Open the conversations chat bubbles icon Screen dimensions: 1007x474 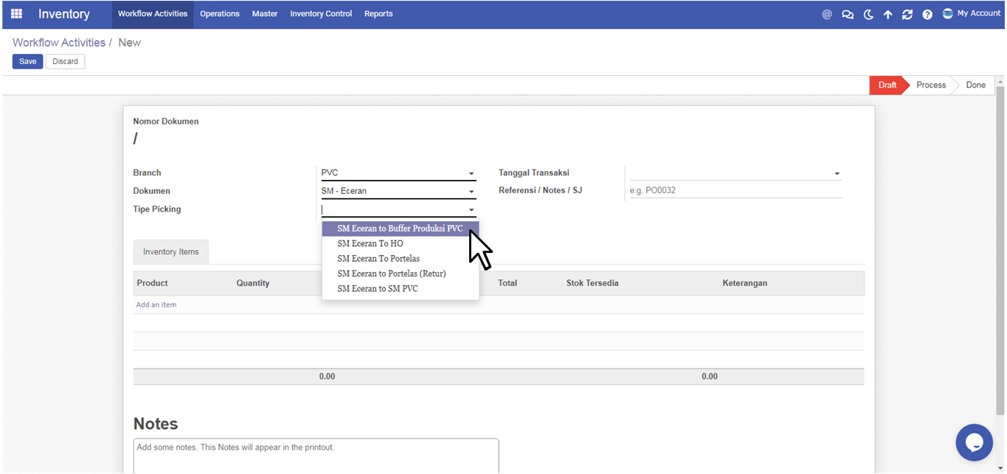[848, 14]
